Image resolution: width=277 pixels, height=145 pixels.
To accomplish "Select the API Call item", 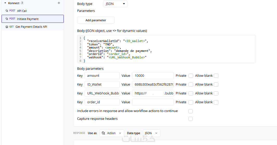I will (22, 11).
